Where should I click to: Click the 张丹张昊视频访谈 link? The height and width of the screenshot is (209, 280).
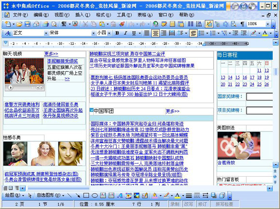tap(61, 116)
